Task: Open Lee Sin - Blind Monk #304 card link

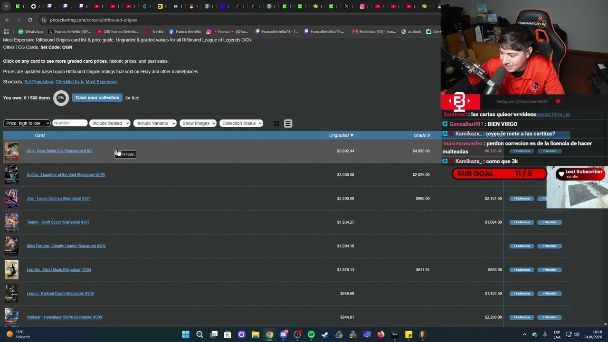Action: pos(58,270)
